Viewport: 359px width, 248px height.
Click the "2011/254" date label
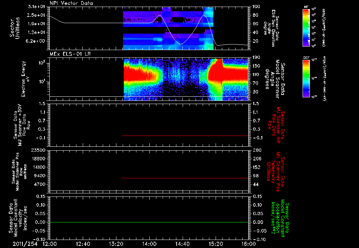[25, 244]
